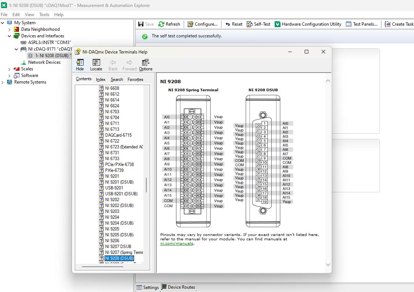Open the ni.com/manuals link
The image size is (414, 292).
[177, 244]
